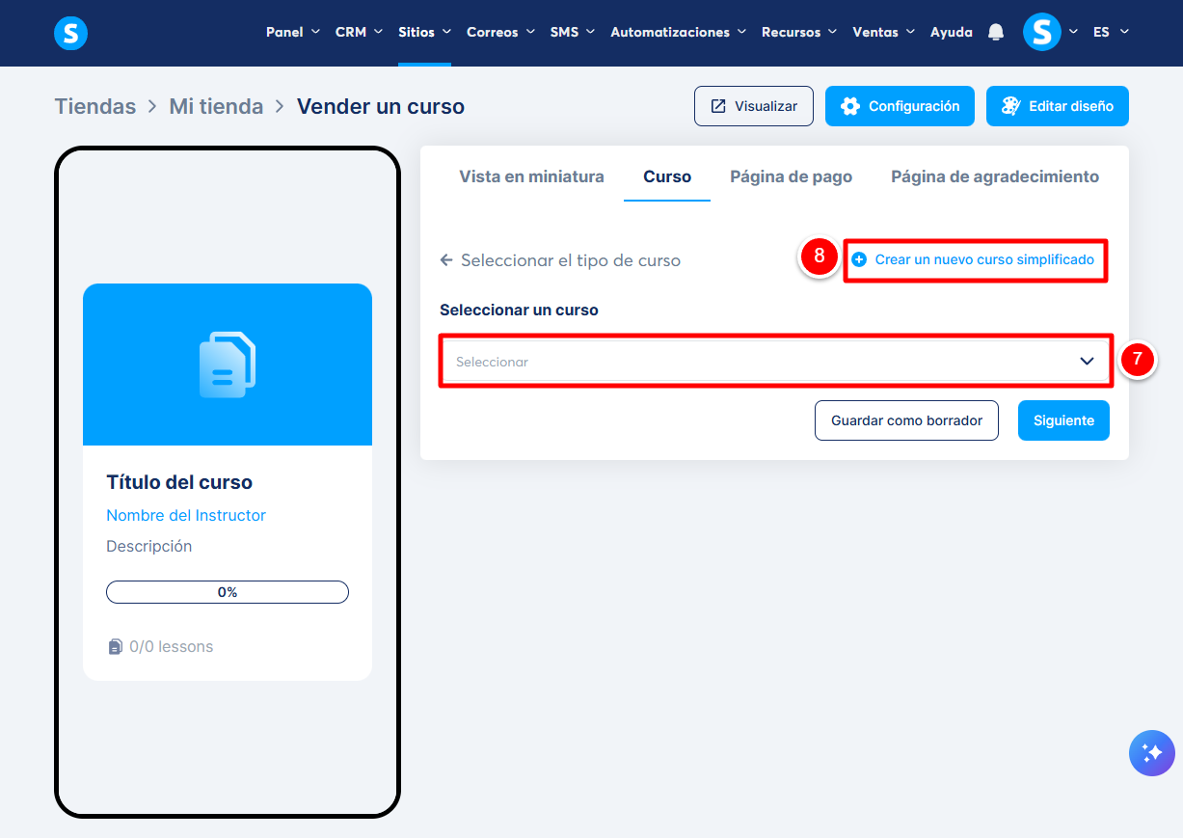The height and width of the screenshot is (838, 1183).
Task: Open Página de agradecimiento tab
Action: (995, 176)
